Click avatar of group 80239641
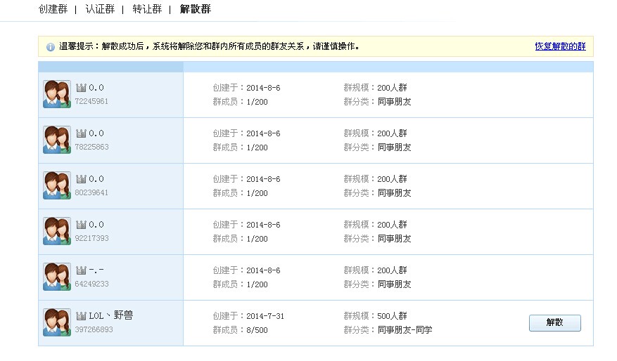This screenshot has height=361, width=617. pyautogui.click(x=57, y=185)
